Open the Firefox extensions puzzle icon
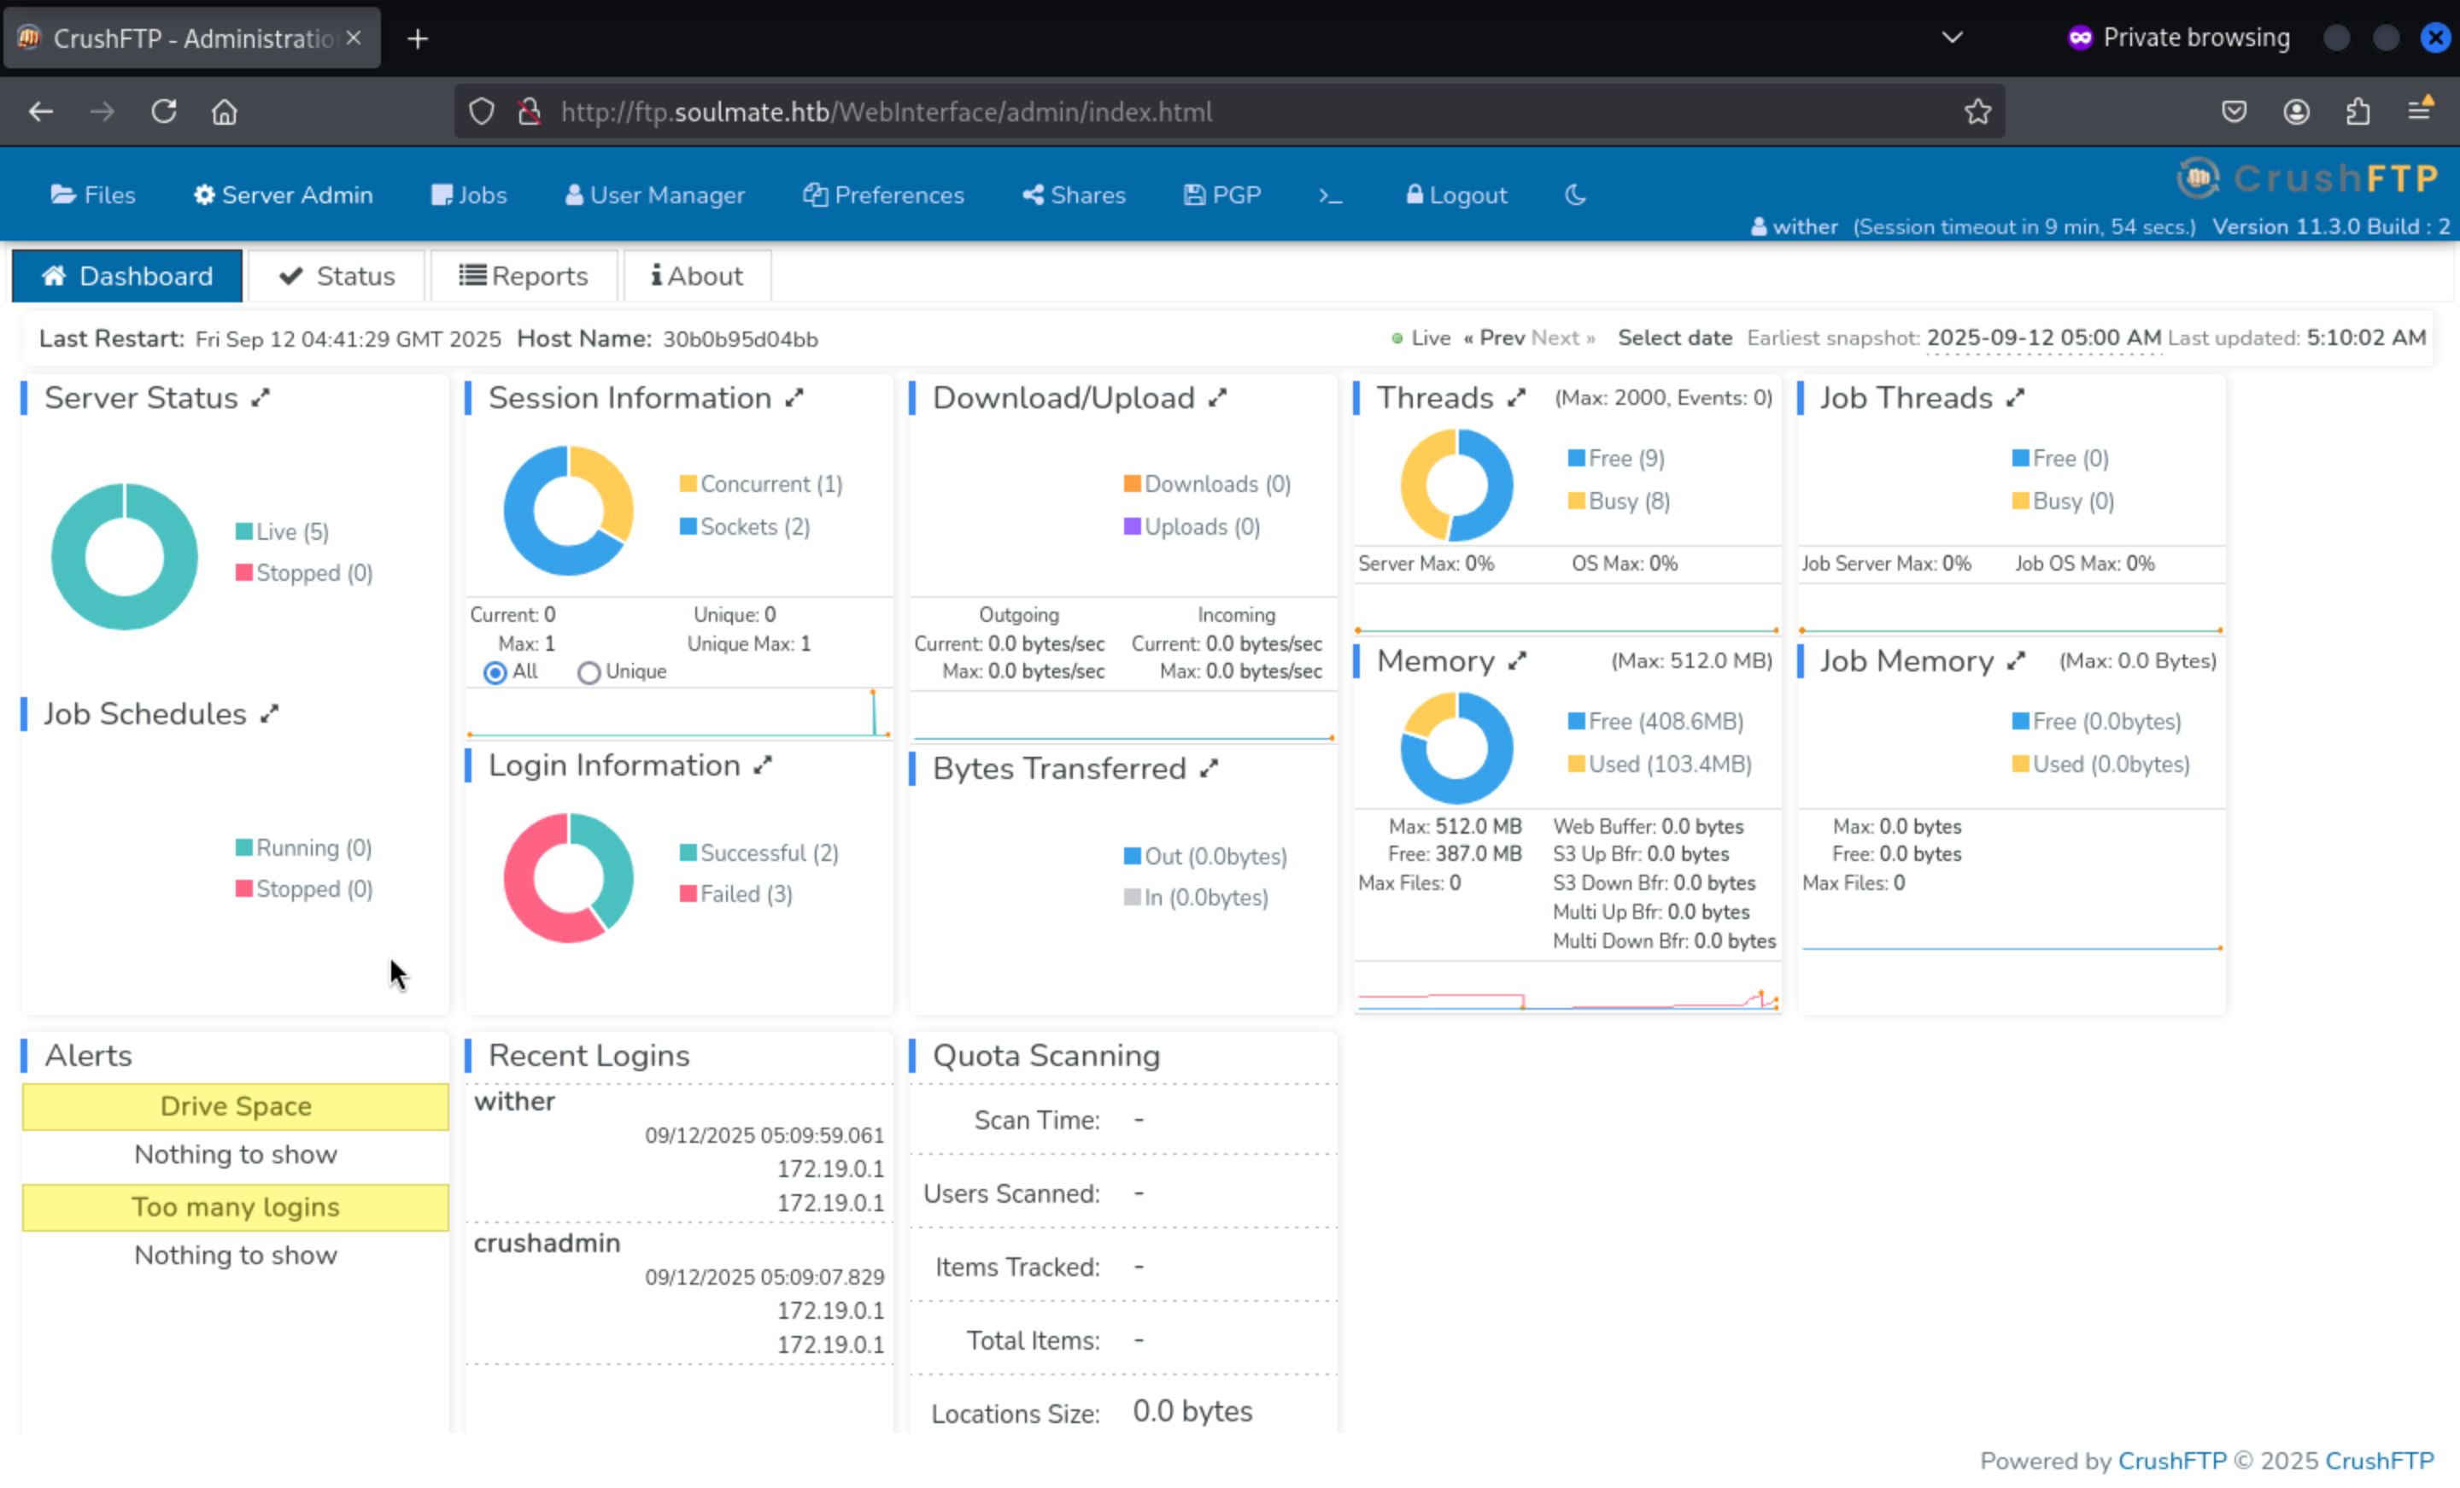 click(x=2357, y=112)
